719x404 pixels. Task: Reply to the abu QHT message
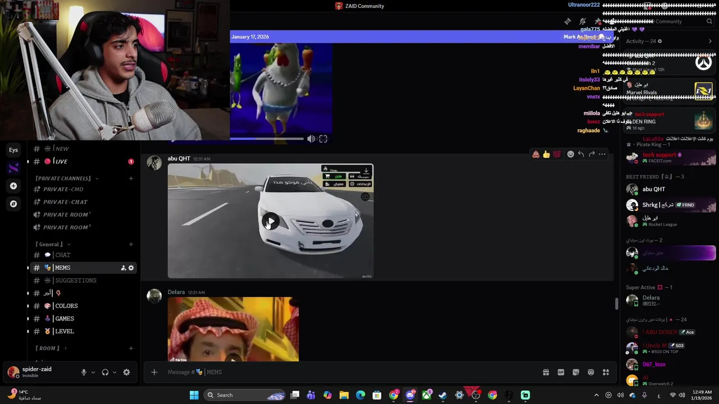(x=581, y=154)
